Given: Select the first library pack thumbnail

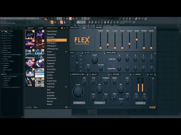Looking at the screenshot, I should 30,35.
